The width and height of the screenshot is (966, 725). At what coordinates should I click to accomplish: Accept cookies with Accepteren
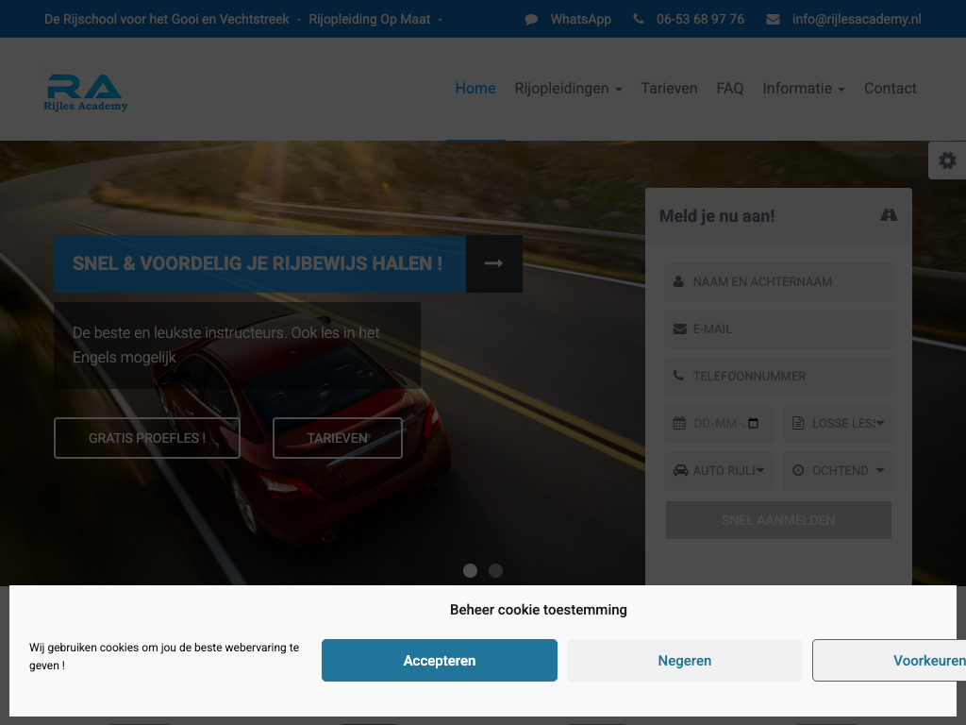pyautogui.click(x=440, y=660)
